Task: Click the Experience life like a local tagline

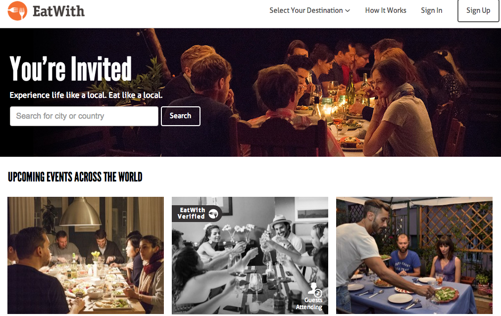Action: click(86, 95)
